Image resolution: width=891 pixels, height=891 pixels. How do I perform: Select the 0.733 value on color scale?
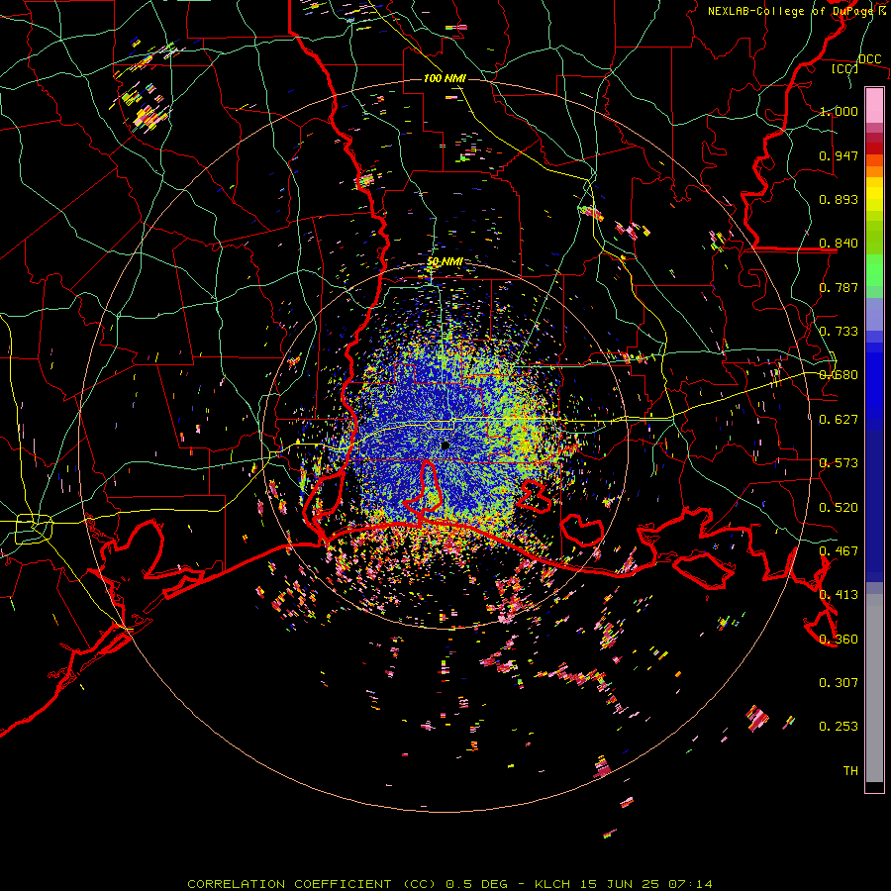pyautogui.click(x=839, y=332)
